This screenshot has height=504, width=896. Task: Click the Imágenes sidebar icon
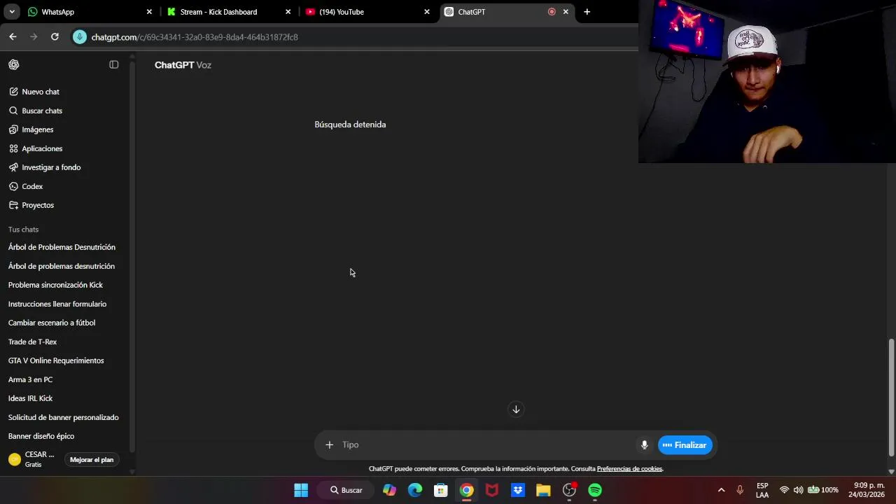pyautogui.click(x=13, y=129)
